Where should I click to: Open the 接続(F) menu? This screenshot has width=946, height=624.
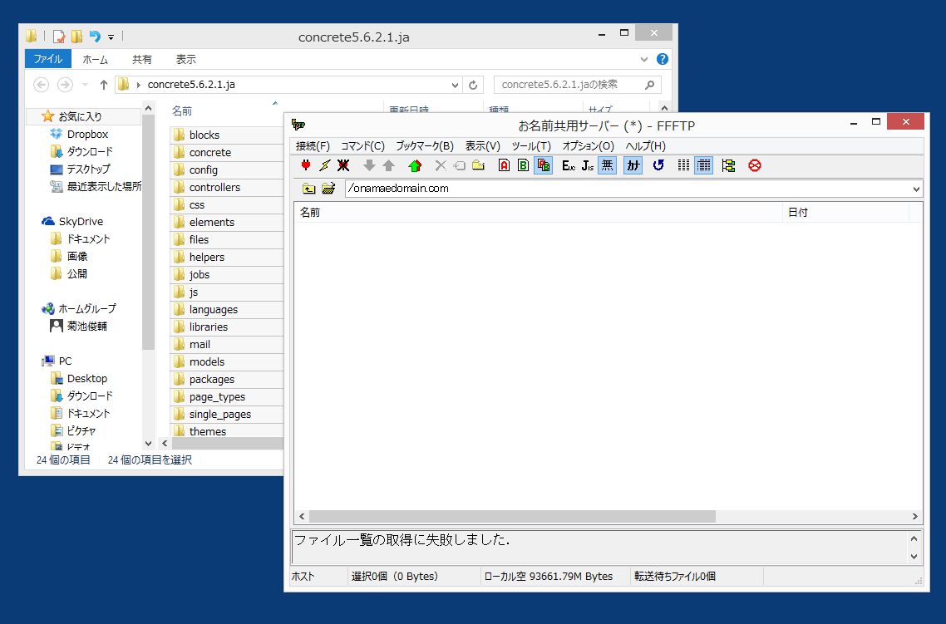[x=313, y=146]
